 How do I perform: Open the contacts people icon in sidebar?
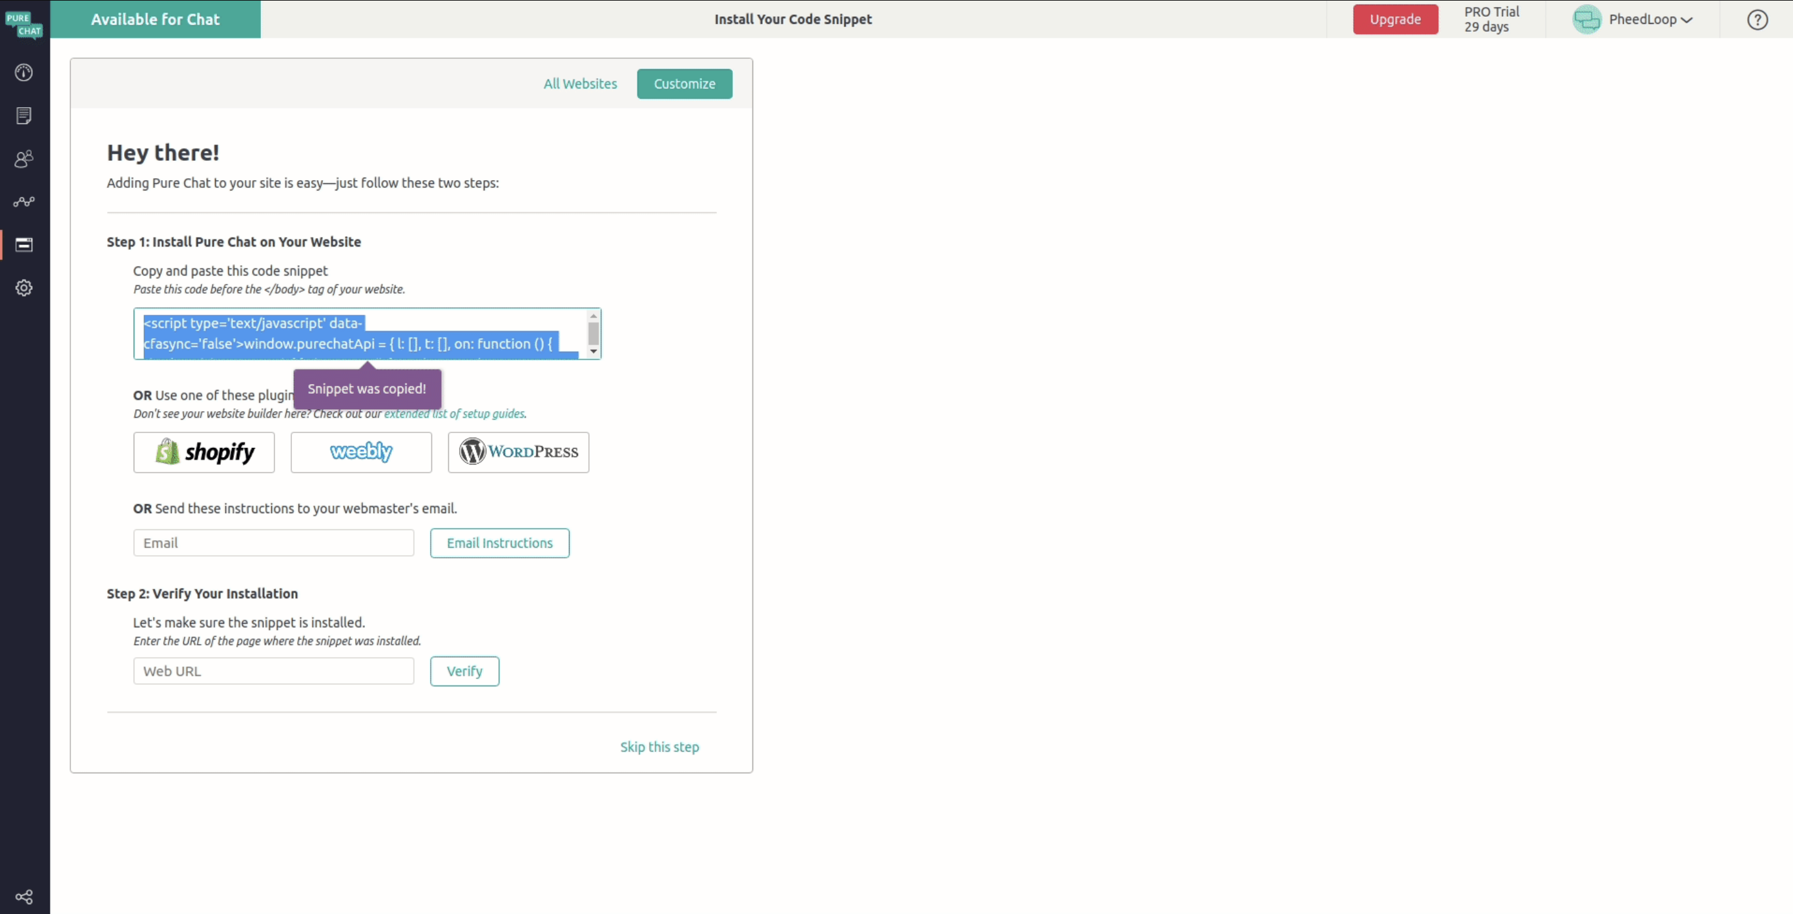24,159
